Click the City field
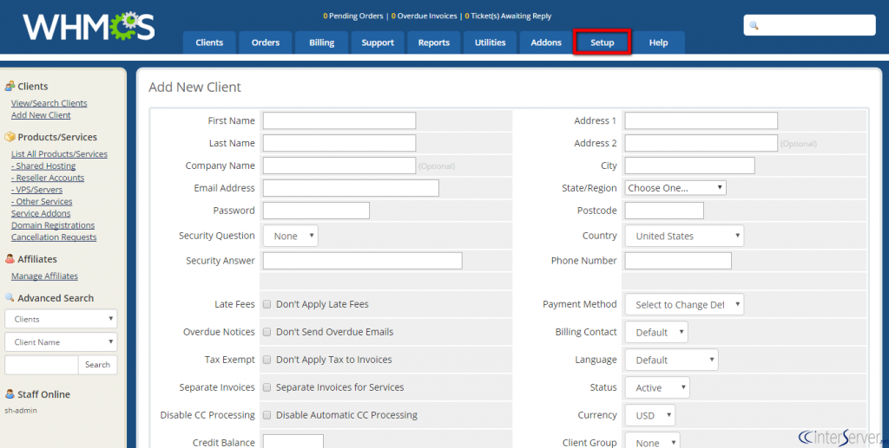 point(690,166)
